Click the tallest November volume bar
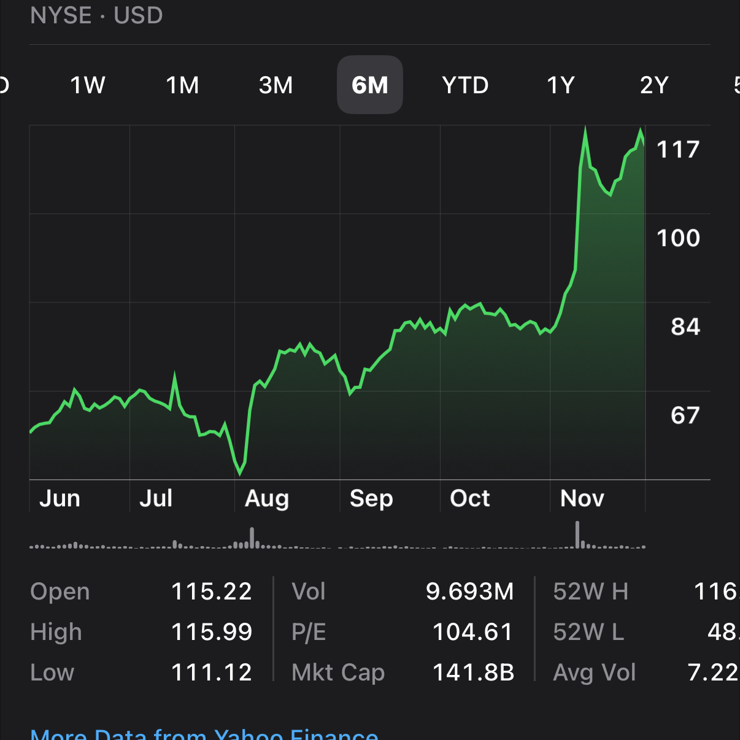Viewport: 740px width, 740px height. point(577,534)
